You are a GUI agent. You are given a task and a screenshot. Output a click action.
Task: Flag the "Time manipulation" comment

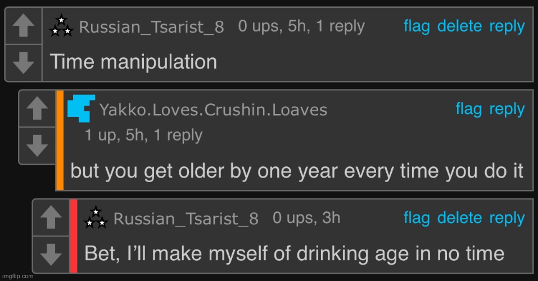tap(417, 26)
